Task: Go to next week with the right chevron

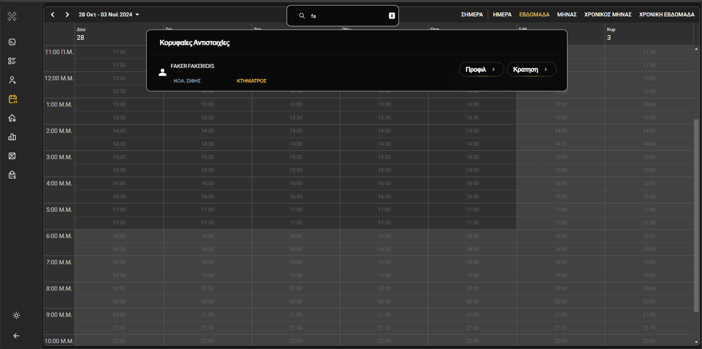Action: tap(67, 15)
